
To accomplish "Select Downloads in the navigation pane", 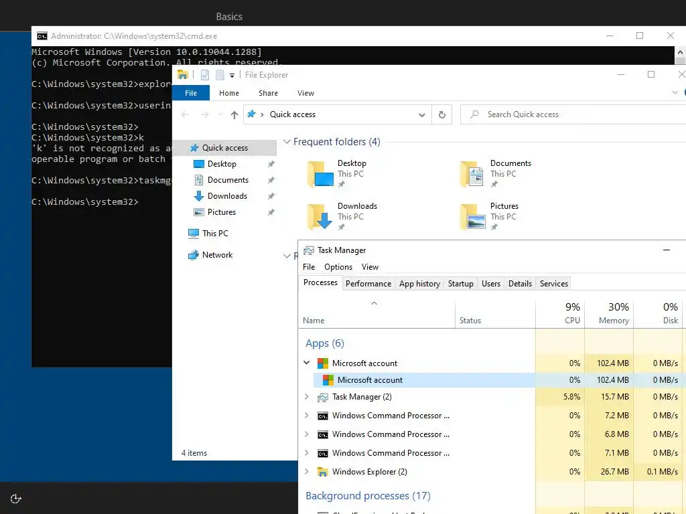I will coord(227,196).
